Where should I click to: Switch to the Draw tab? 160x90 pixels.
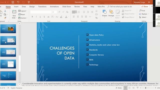tap(24, 6)
